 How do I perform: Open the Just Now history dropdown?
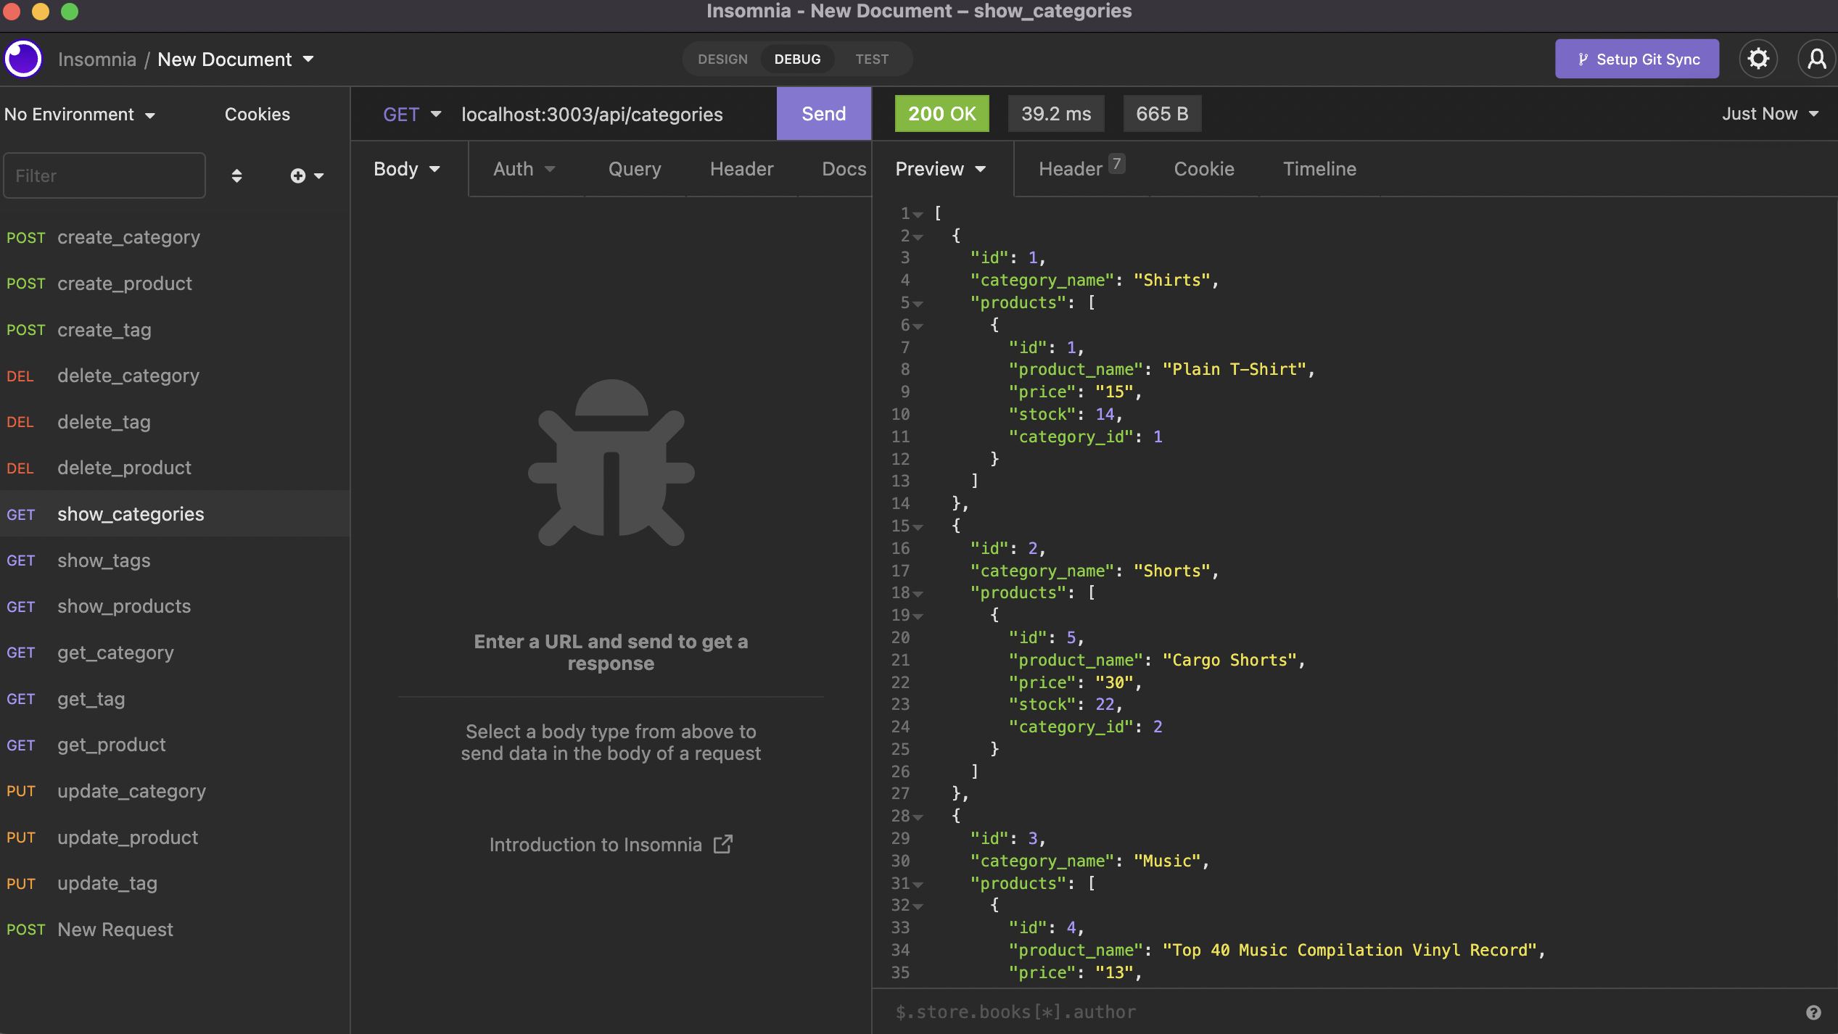tap(1771, 114)
